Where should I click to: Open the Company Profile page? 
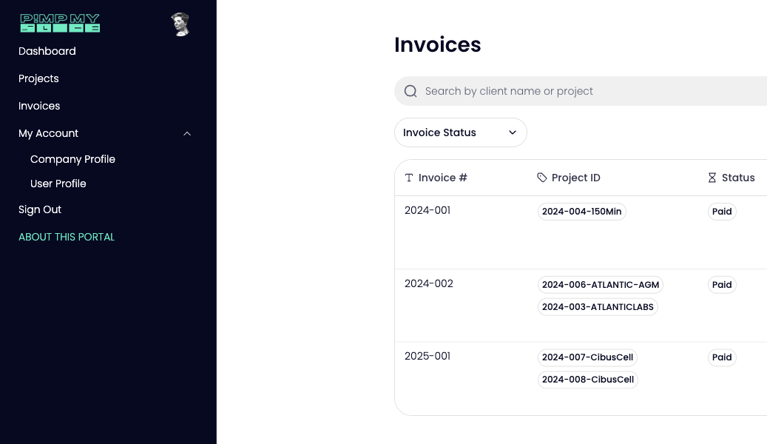pos(72,159)
